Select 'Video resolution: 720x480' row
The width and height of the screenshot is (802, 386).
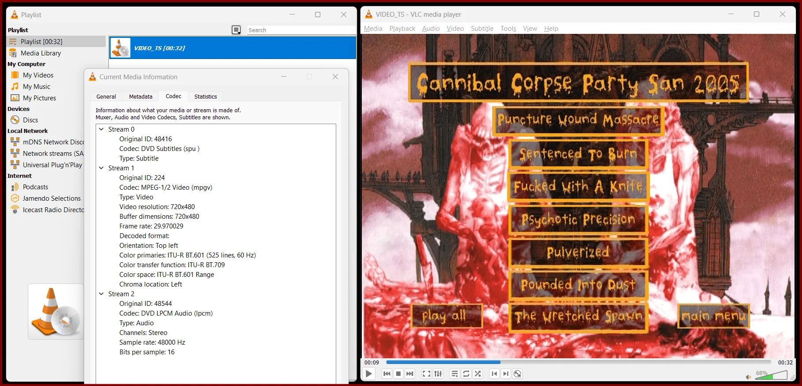point(157,207)
